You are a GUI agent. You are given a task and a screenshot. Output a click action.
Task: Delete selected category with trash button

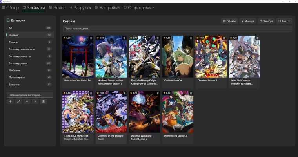44,101
